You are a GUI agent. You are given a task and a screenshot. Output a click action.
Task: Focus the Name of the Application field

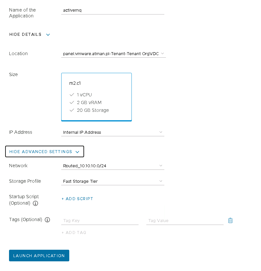coord(112,10)
